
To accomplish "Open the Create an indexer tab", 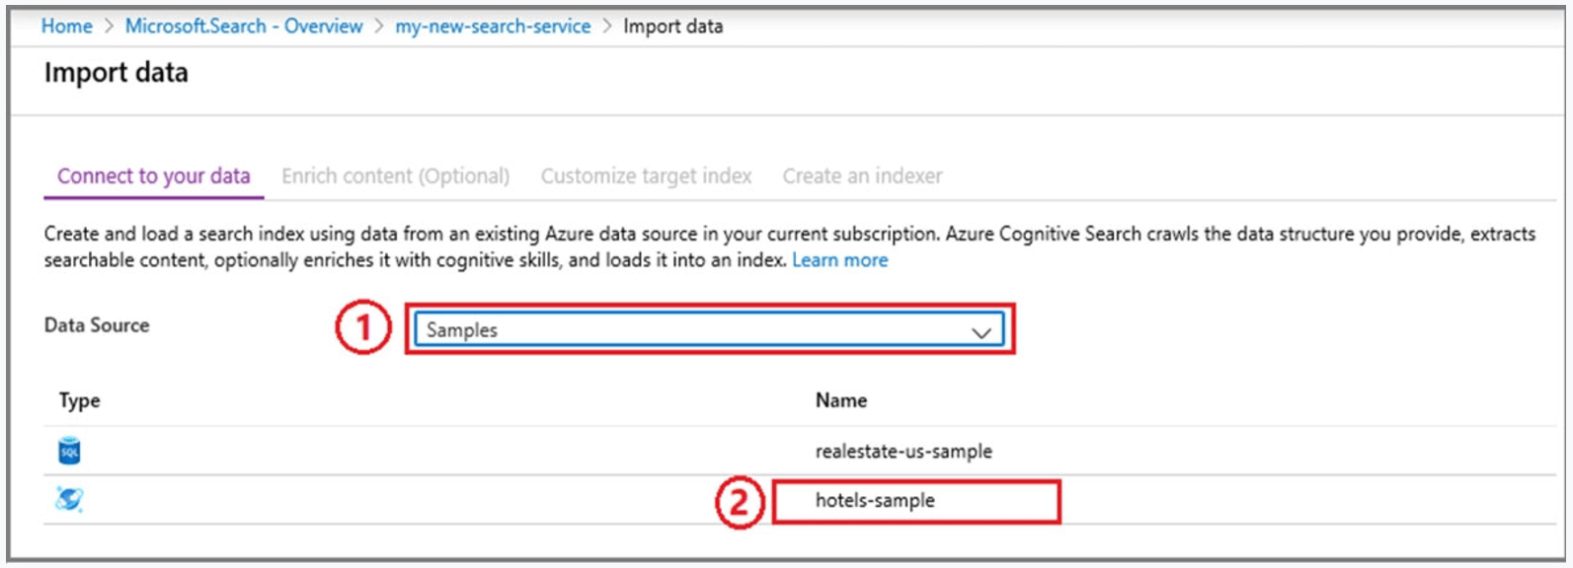I will pyautogui.click(x=861, y=176).
